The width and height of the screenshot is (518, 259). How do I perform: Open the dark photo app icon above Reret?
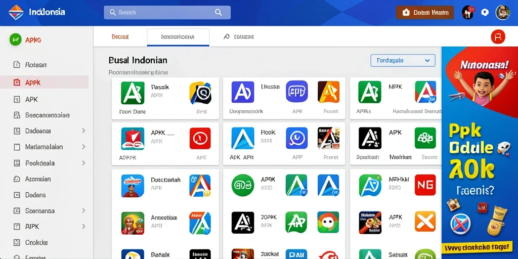point(328,138)
